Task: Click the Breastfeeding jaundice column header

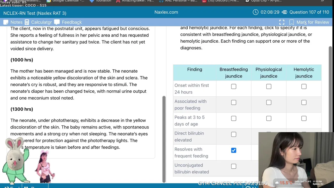Action: 234,73
